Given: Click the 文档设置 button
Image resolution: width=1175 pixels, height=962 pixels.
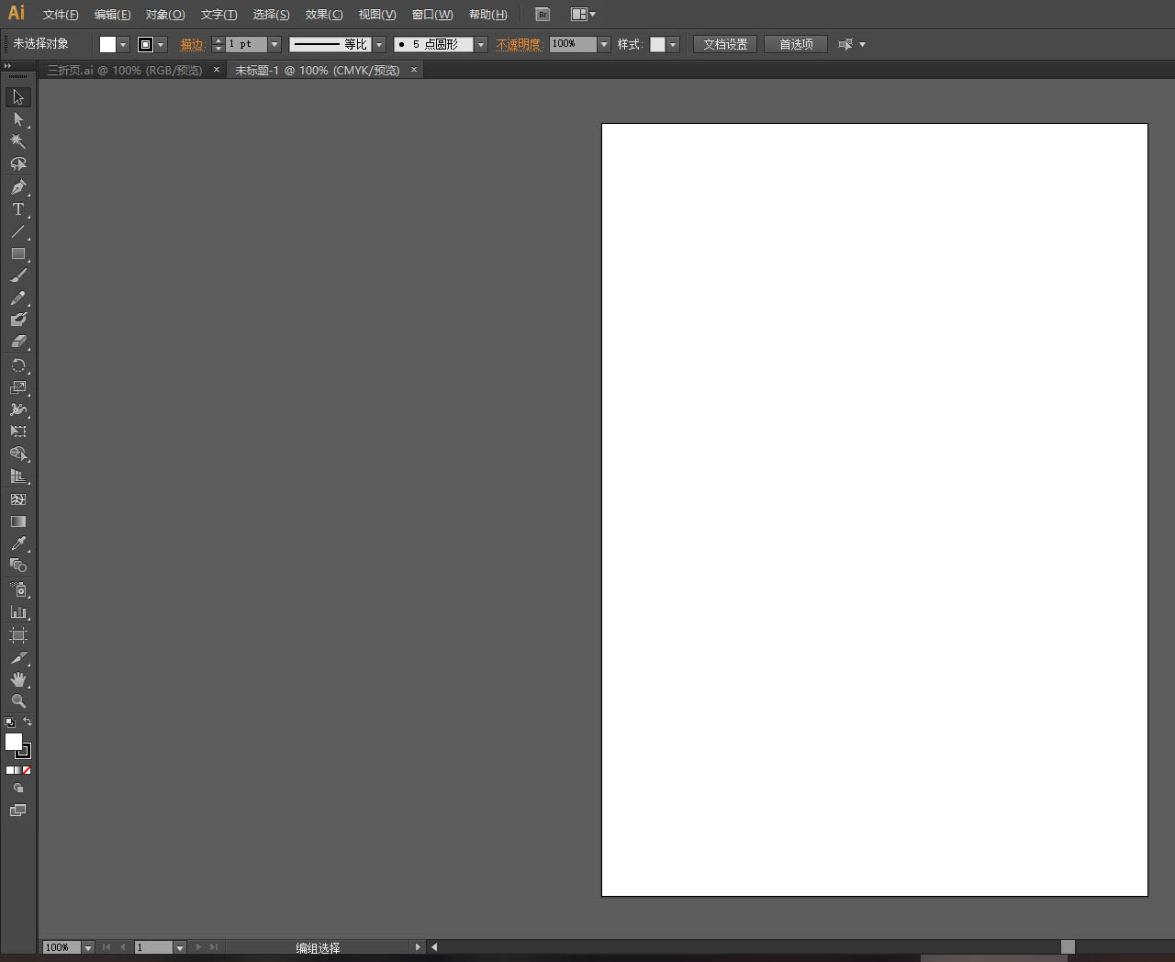Looking at the screenshot, I should coord(724,44).
